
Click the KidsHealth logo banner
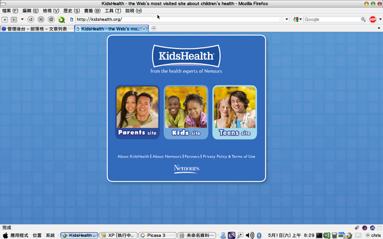point(186,56)
